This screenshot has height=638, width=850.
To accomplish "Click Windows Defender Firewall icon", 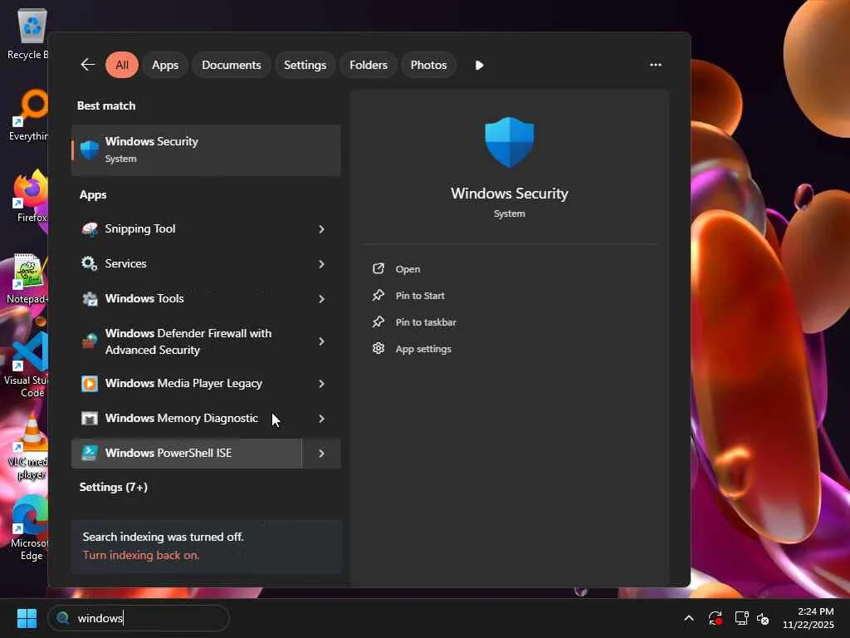I will [x=90, y=341].
